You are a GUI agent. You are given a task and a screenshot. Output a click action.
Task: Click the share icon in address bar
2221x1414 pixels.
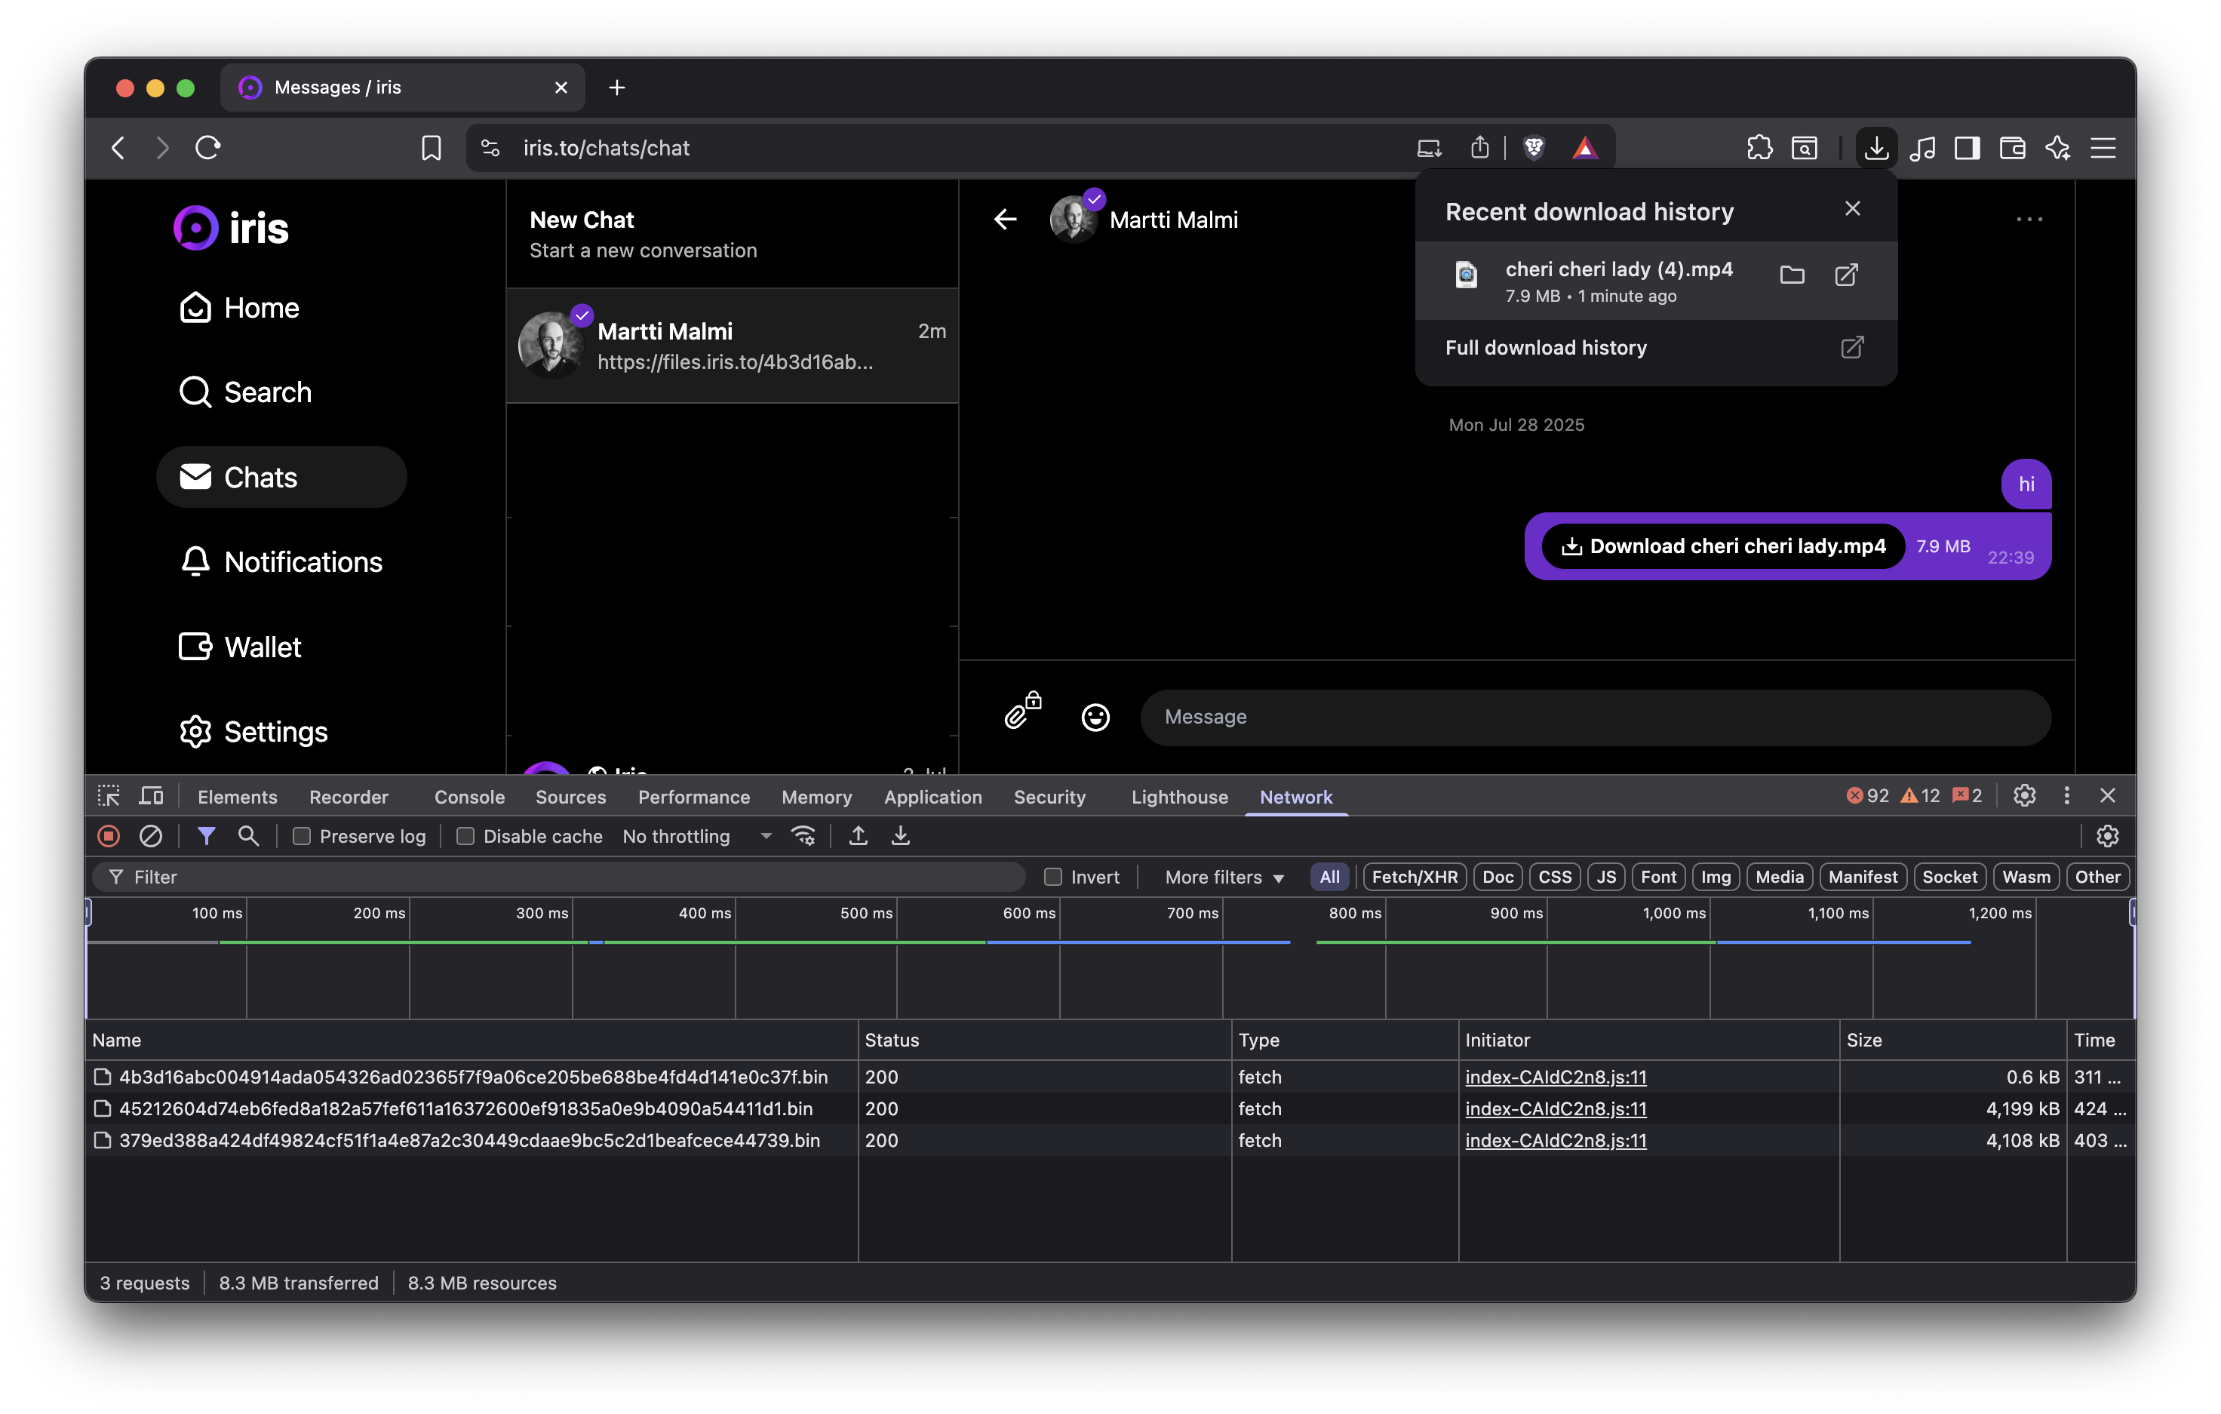tap(1479, 148)
